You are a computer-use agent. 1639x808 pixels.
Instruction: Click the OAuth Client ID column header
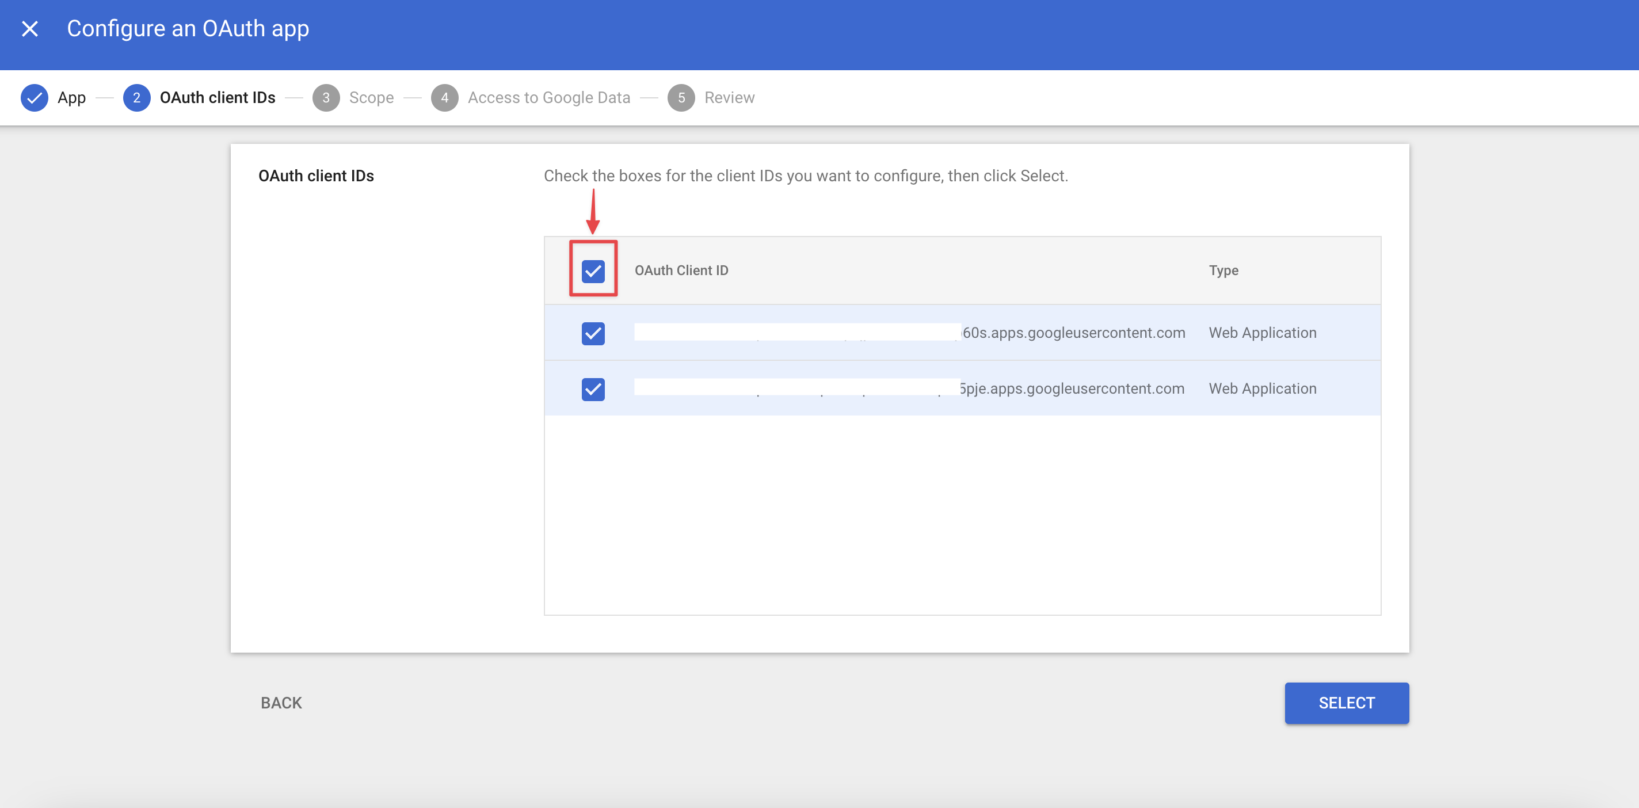pyautogui.click(x=681, y=270)
